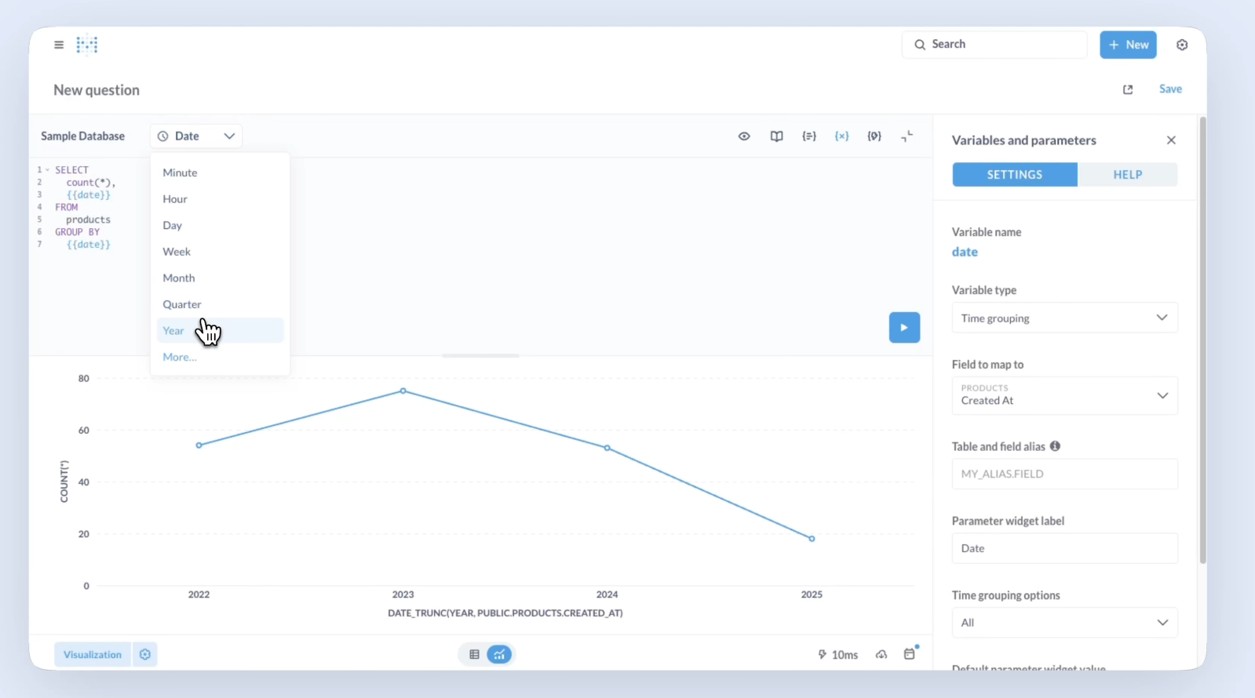
Task: Switch to table view toggle
Action: tap(474, 654)
